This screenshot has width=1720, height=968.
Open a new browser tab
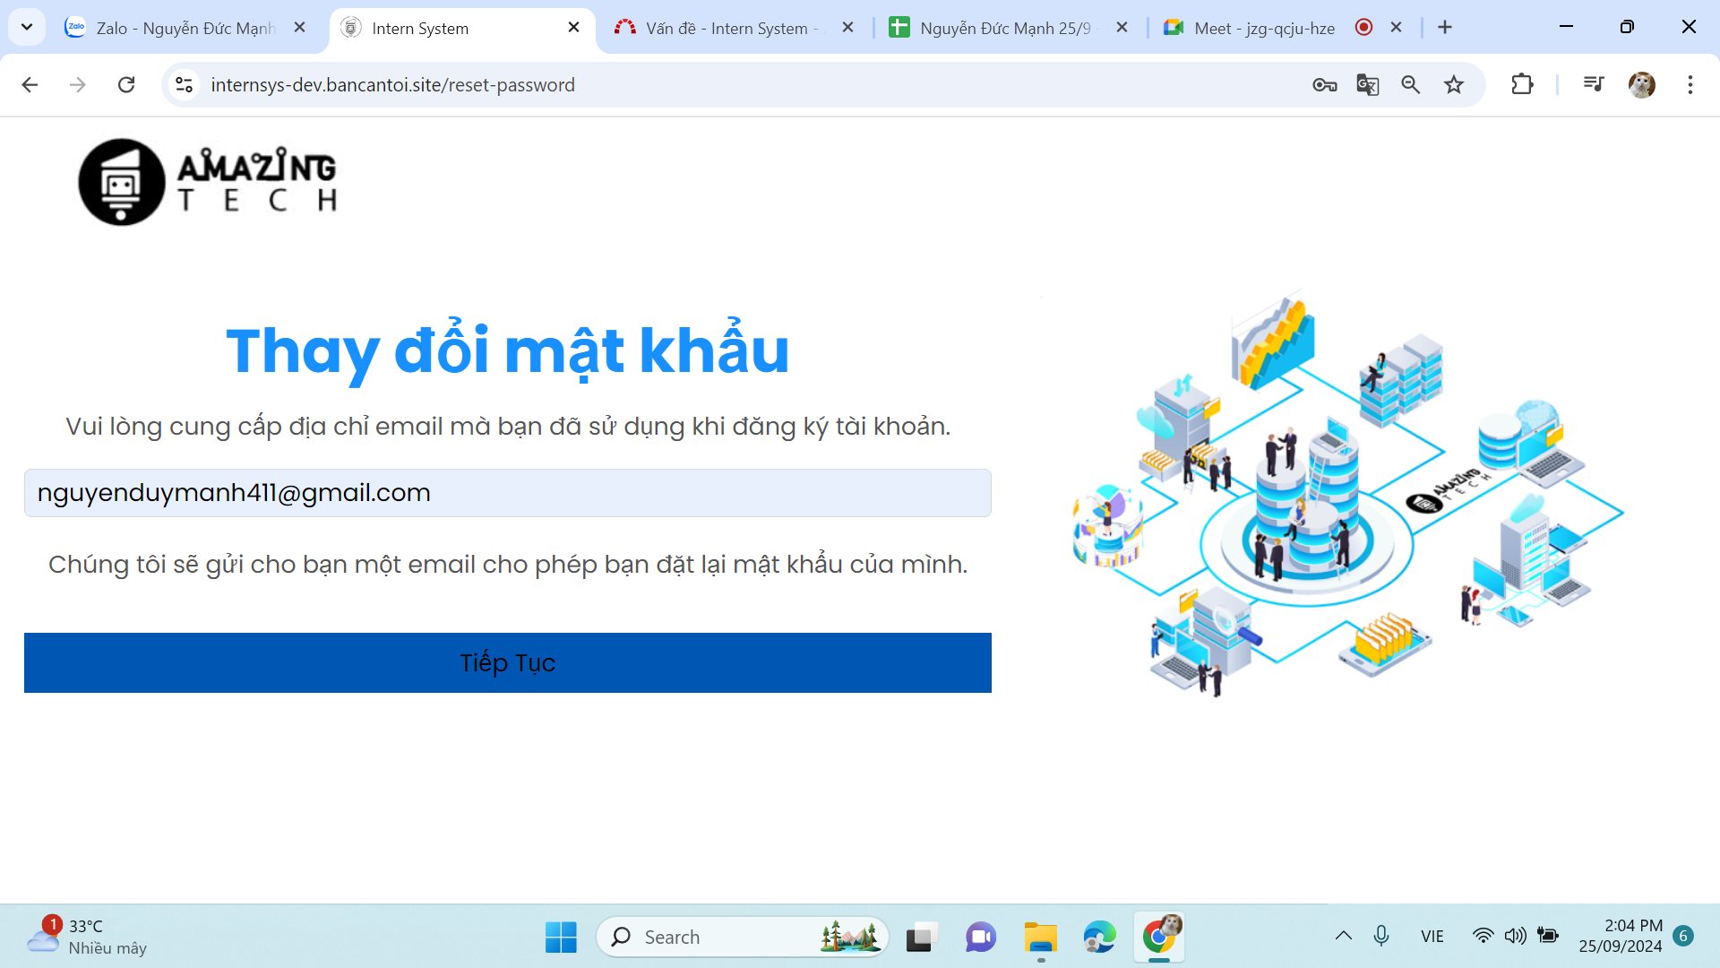point(1444,28)
